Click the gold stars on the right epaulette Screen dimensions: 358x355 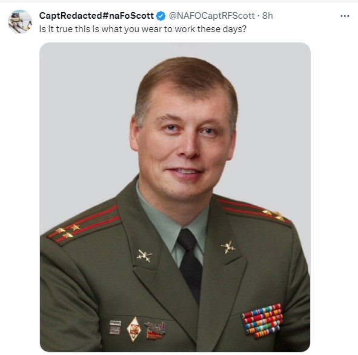tap(274, 215)
